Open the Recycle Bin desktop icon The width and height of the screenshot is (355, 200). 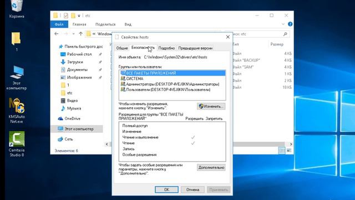click(16, 9)
